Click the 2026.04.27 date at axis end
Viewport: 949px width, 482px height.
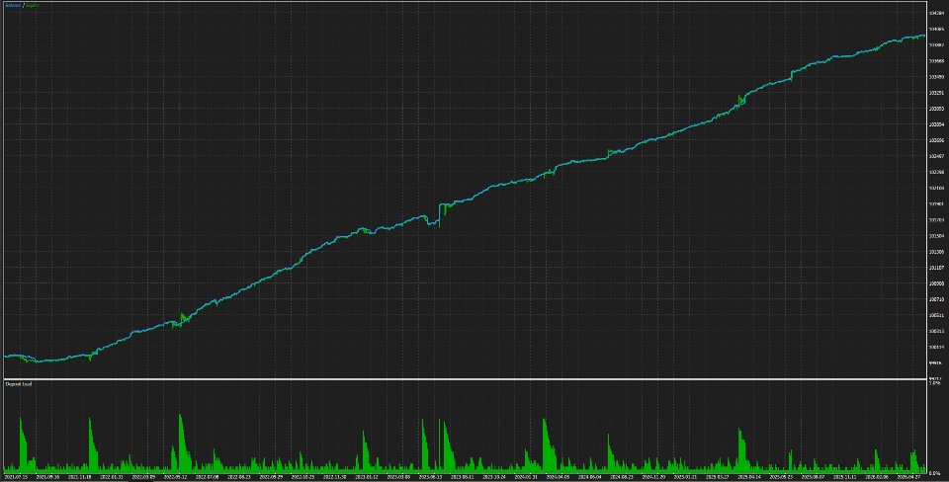pyautogui.click(x=910, y=476)
